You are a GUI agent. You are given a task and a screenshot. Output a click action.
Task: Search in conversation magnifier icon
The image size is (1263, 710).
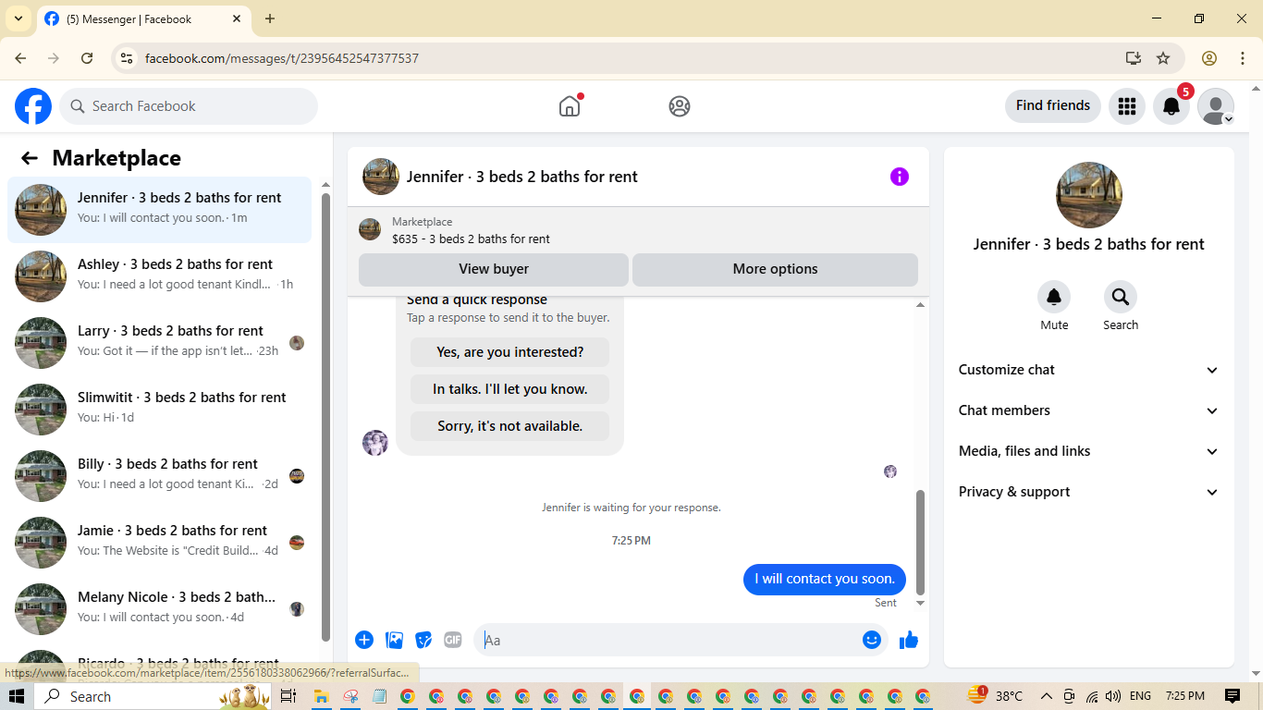click(1121, 297)
